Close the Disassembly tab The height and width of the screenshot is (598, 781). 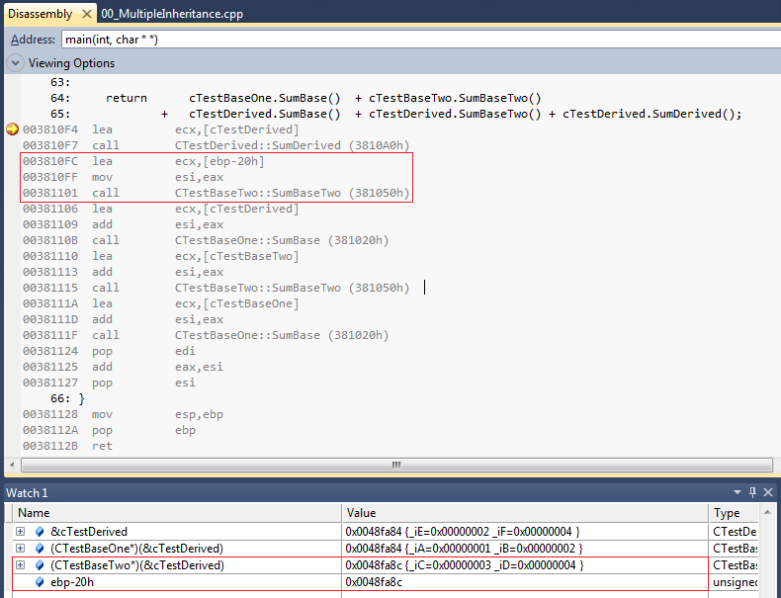pyautogui.click(x=87, y=14)
